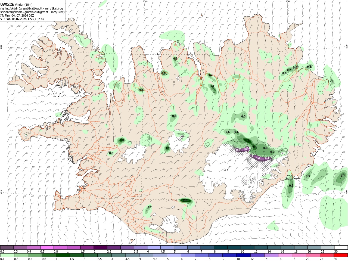This screenshot has height=261, width=348.
Task: Click the '0.4' label in the top legend row
Action: pyautogui.click(x=29, y=251)
